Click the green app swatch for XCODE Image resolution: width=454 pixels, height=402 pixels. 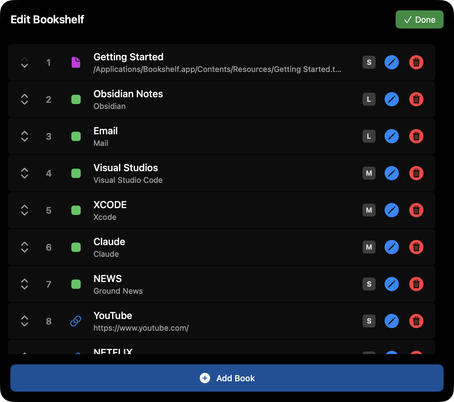[x=76, y=210]
